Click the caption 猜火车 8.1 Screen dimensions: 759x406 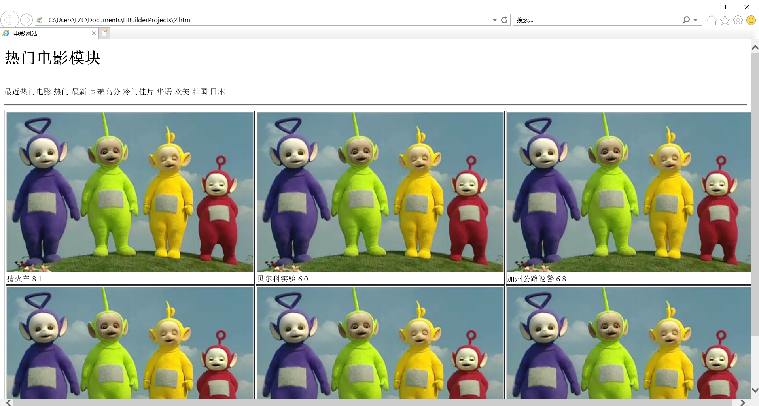point(24,279)
